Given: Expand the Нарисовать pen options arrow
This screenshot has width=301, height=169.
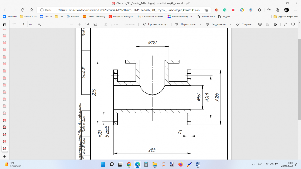Looking at the screenshot, I should (x=200, y=24).
